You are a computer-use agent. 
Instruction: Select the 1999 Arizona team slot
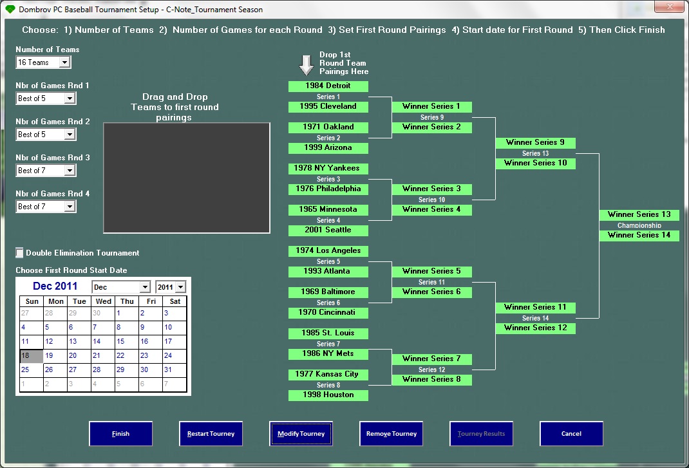(x=328, y=147)
